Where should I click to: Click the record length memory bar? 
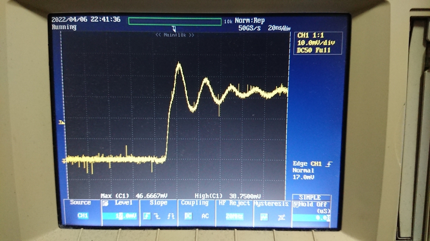[175, 21]
